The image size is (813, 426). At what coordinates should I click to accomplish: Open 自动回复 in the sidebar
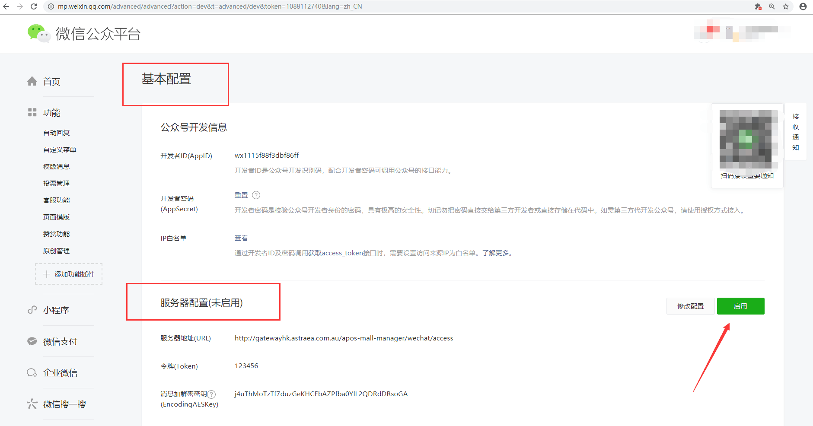(56, 133)
